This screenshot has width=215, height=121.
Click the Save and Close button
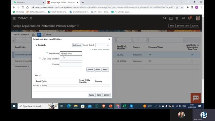[x=183, y=26]
